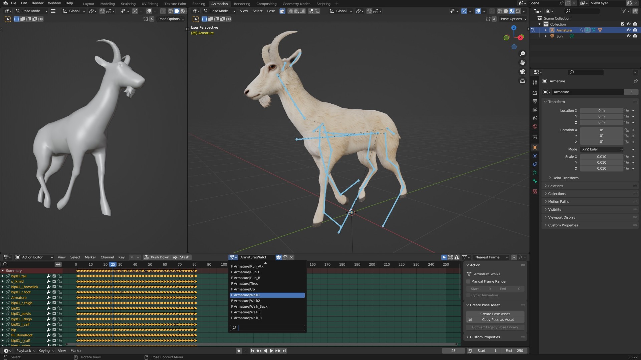This screenshot has width=641, height=360.
Task: Switch to Sculpting workspace tab
Action: click(x=128, y=4)
